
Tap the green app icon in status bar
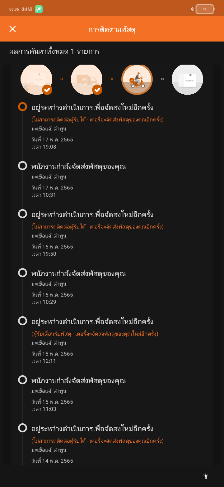[39, 9]
